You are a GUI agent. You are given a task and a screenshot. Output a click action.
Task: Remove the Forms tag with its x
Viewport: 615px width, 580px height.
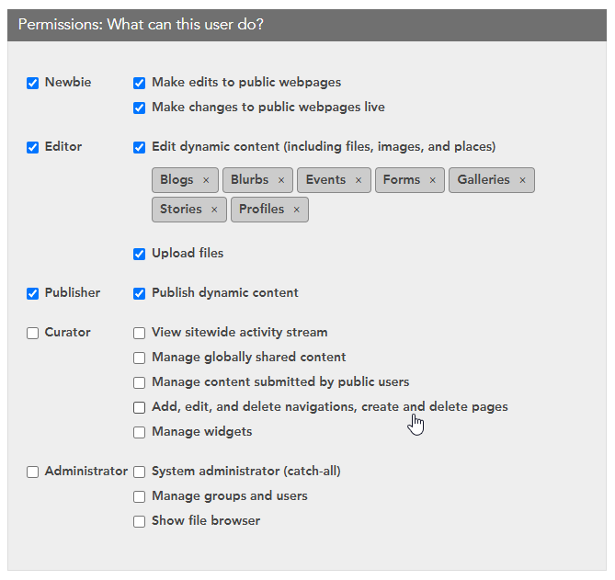point(433,180)
